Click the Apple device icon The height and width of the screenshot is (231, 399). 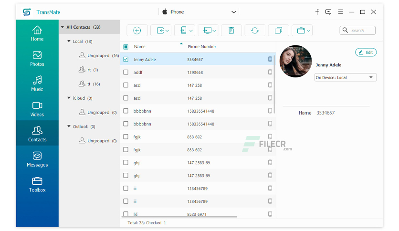pyautogui.click(x=165, y=12)
